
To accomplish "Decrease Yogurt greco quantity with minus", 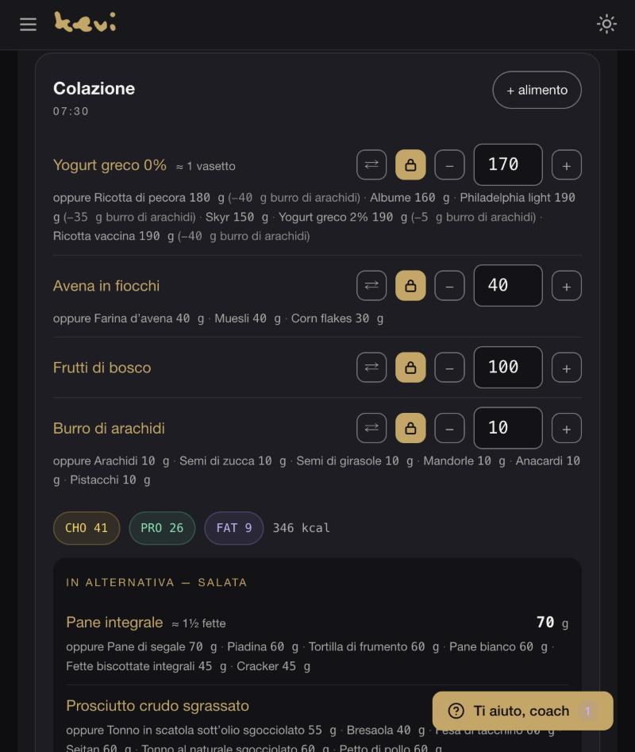I will pos(449,165).
